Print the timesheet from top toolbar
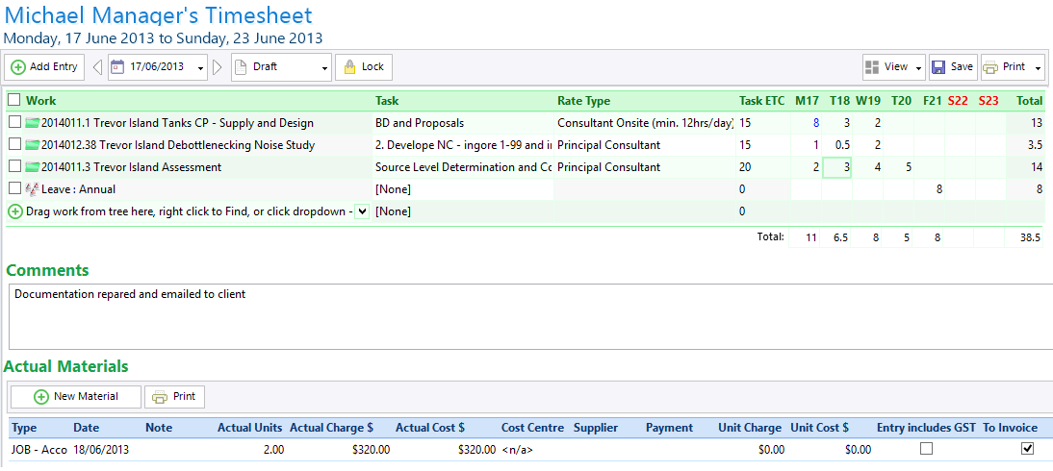 [1005, 67]
